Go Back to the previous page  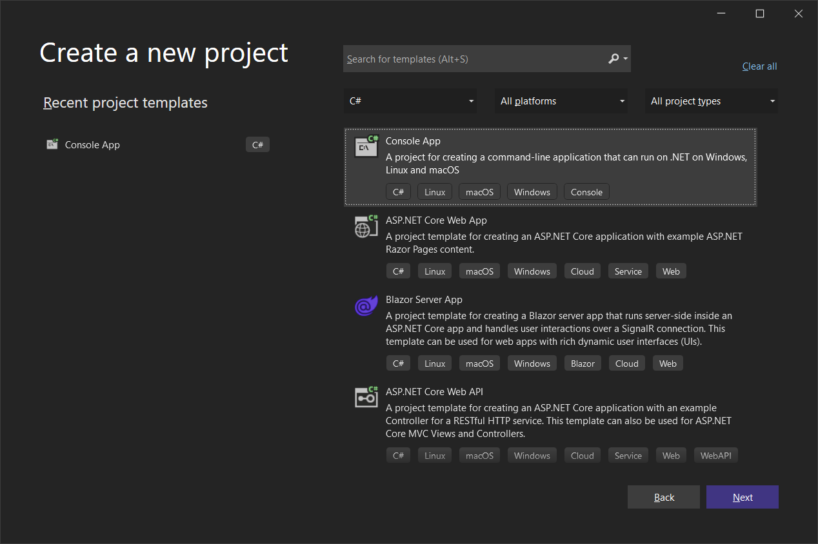[x=664, y=497]
